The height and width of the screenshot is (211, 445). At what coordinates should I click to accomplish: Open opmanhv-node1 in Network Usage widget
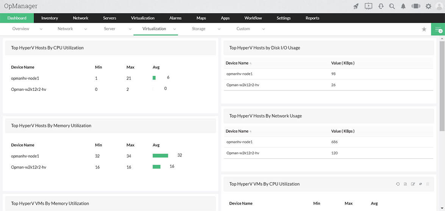239,142
